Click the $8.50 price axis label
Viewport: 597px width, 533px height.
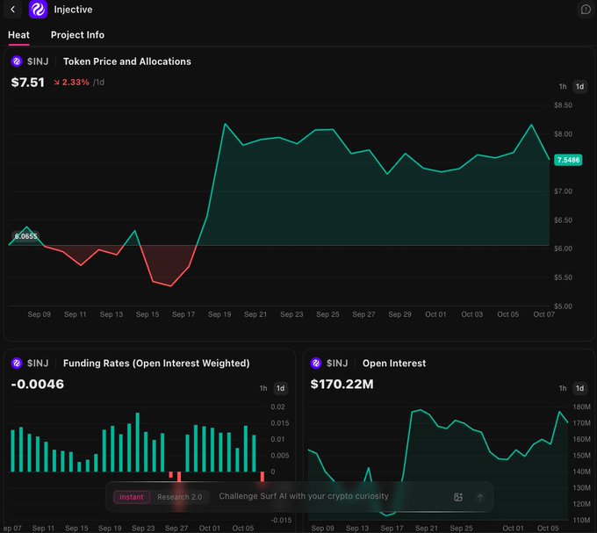[x=563, y=105]
